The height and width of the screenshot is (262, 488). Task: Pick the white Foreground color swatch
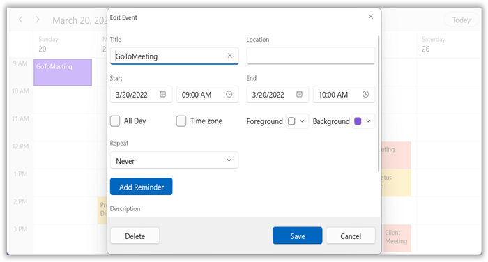pyautogui.click(x=291, y=121)
